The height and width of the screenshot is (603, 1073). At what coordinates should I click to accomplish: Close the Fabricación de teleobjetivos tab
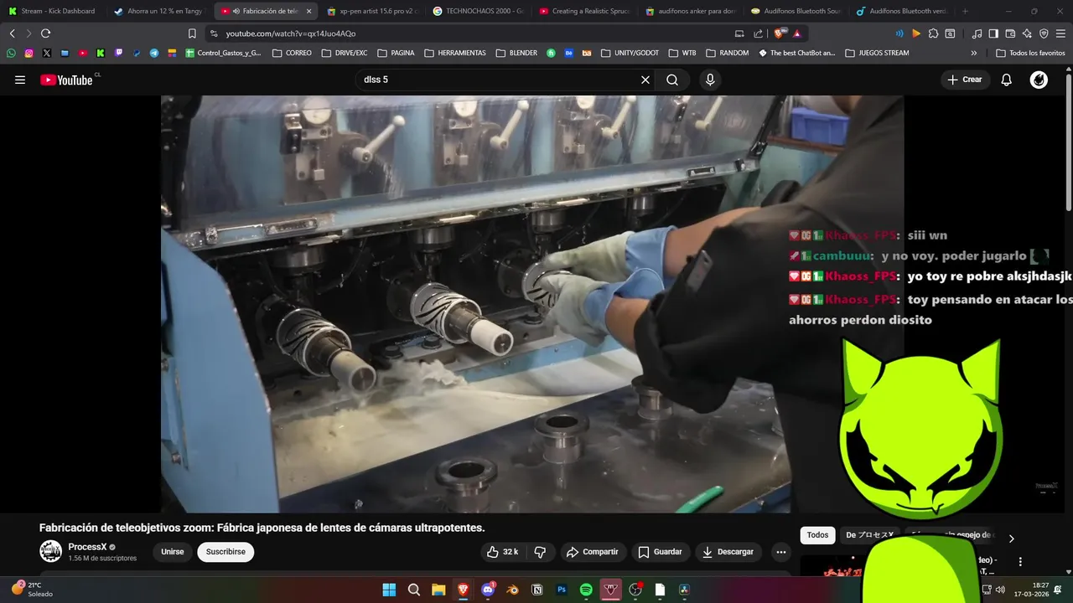[308, 11]
